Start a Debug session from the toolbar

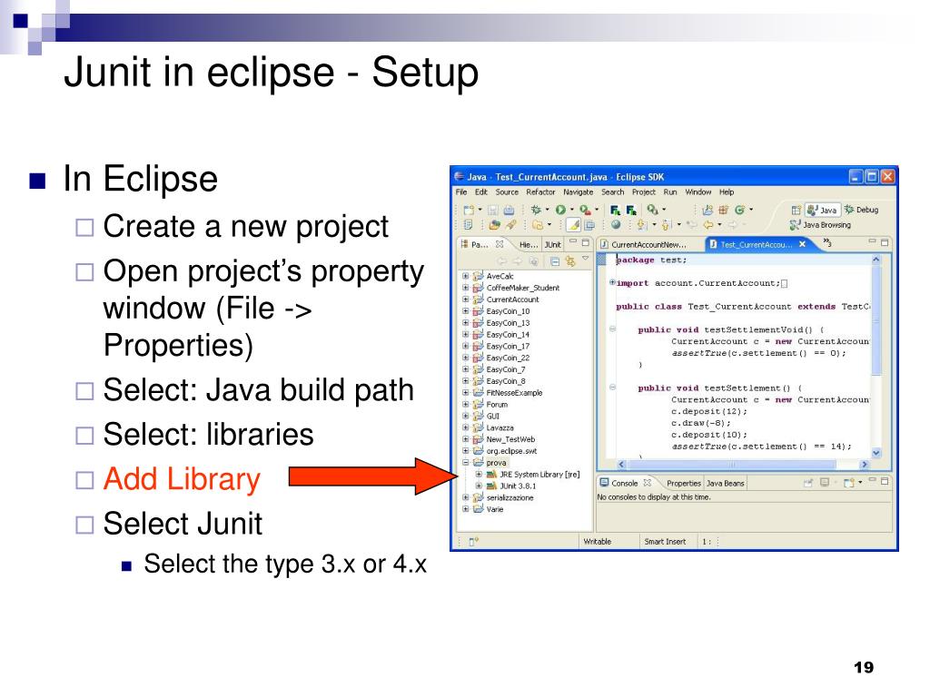pyautogui.click(x=537, y=211)
